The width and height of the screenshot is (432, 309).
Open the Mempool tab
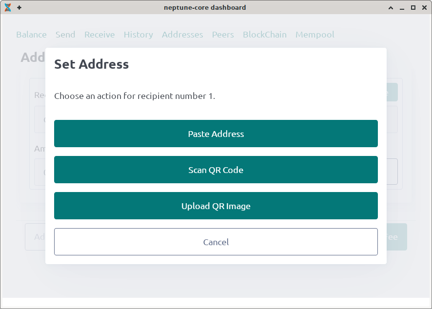click(314, 35)
